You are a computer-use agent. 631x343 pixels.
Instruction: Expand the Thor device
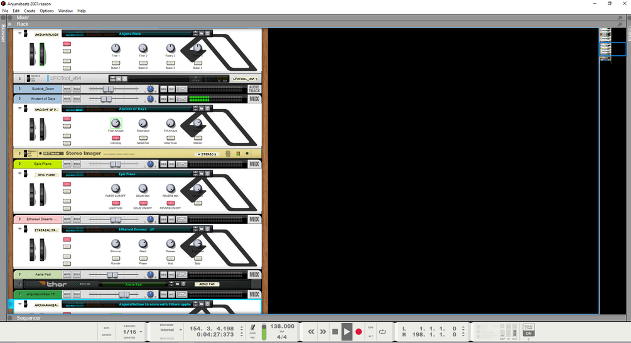click(x=19, y=284)
